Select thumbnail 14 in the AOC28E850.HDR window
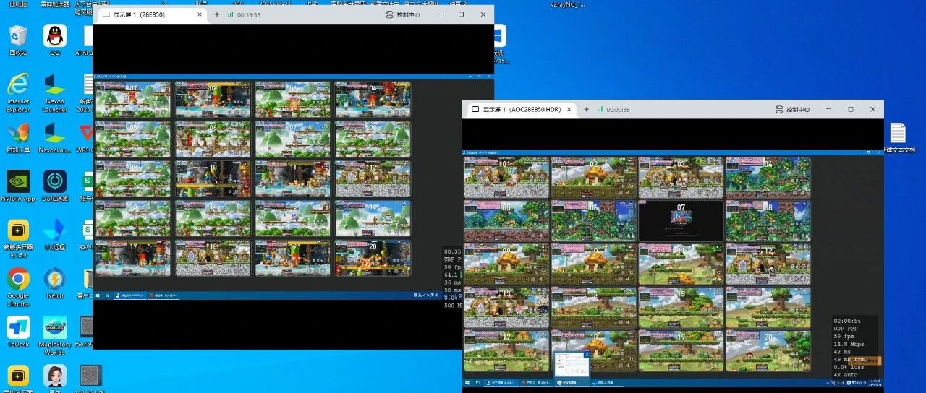 click(594, 308)
